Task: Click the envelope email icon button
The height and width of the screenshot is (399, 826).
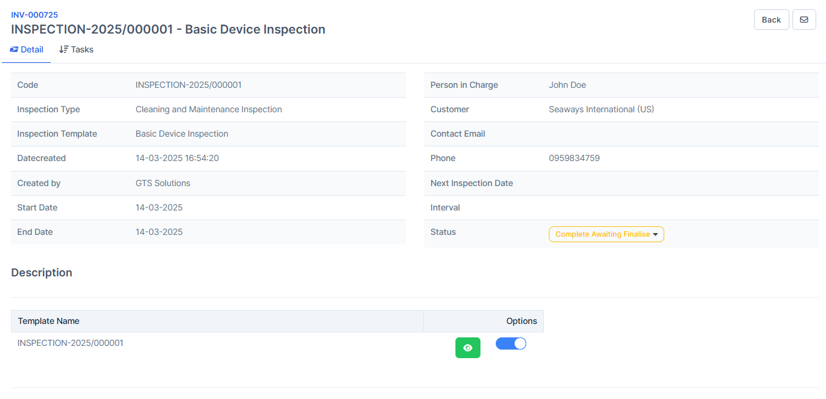Action: click(x=804, y=20)
